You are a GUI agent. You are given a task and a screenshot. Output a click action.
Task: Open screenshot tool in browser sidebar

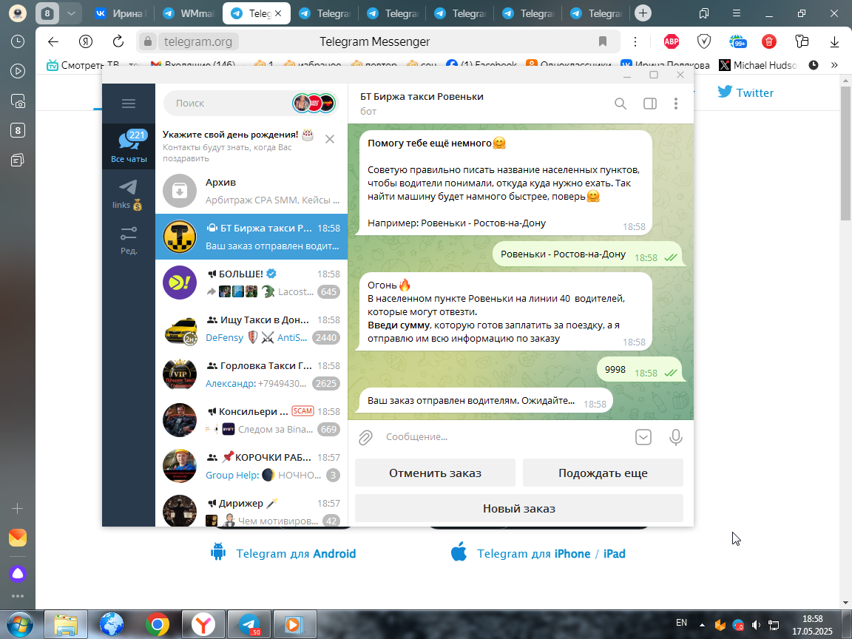pos(18,101)
